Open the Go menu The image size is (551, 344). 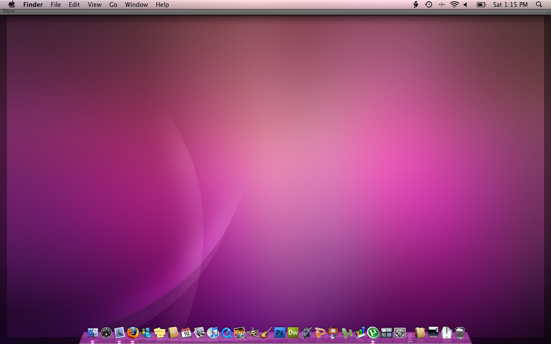coord(113,5)
